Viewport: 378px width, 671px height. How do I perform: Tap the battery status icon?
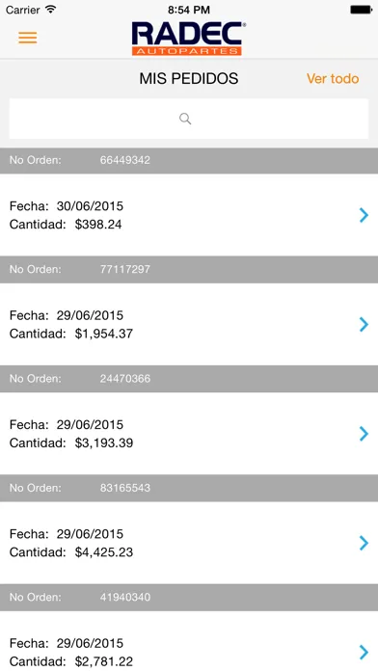point(361,10)
